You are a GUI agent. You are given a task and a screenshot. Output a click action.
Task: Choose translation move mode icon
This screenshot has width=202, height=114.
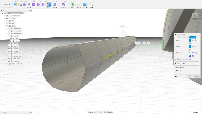click(193, 40)
